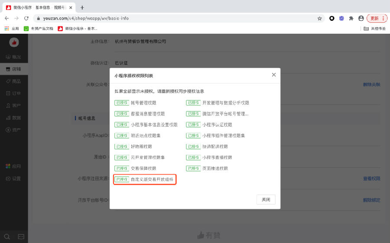This screenshot has width=390, height=243.
Task: Open 设置 in the sidebar
Action: pos(14,179)
